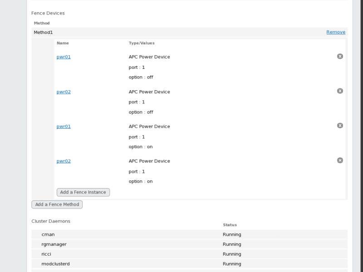Screen dimensions: 363x272
Task: Select the rgmanager daemon row
Action: (x=54, y=244)
